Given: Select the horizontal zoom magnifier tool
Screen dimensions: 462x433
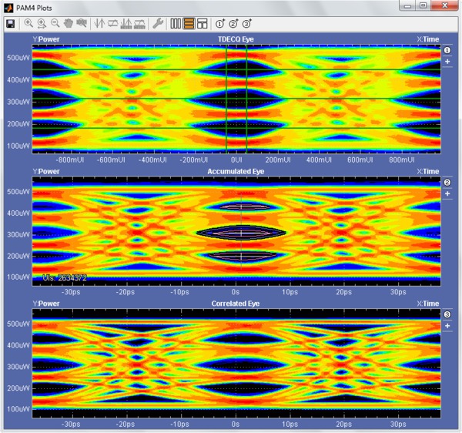Looking at the screenshot, I should click(42, 24).
